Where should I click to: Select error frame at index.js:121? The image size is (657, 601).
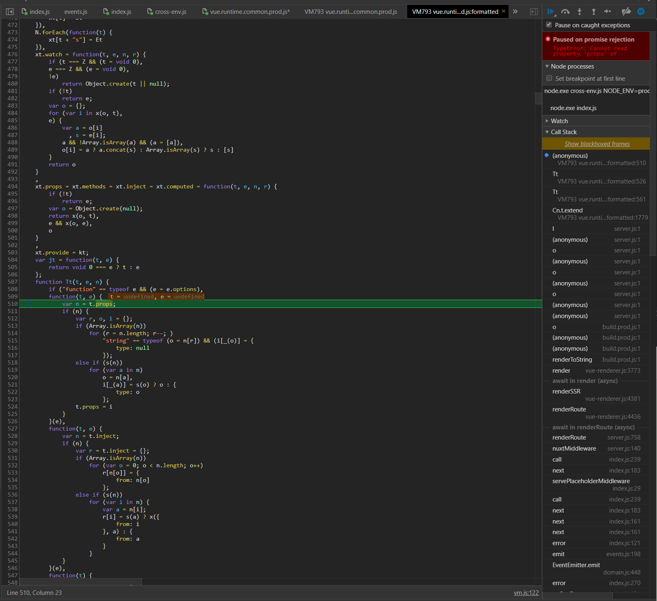click(x=596, y=543)
